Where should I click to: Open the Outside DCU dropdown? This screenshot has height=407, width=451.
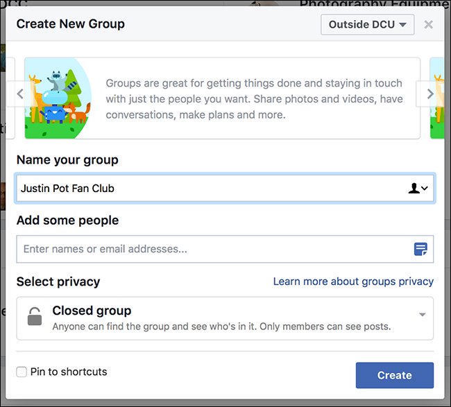click(367, 24)
